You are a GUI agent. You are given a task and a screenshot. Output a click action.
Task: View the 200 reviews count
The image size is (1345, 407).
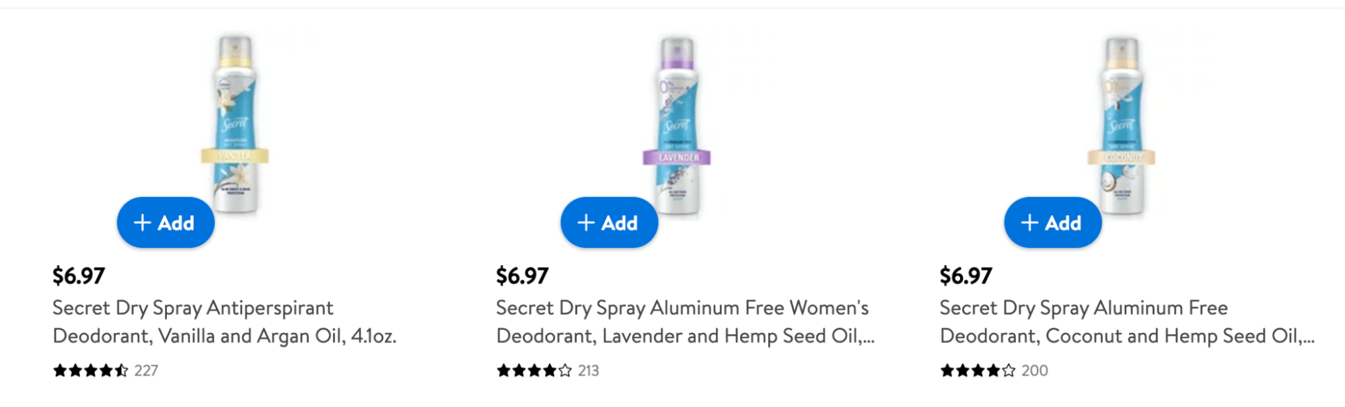coord(1035,371)
